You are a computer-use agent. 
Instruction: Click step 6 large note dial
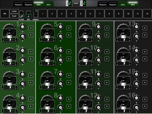click(47, 54)
